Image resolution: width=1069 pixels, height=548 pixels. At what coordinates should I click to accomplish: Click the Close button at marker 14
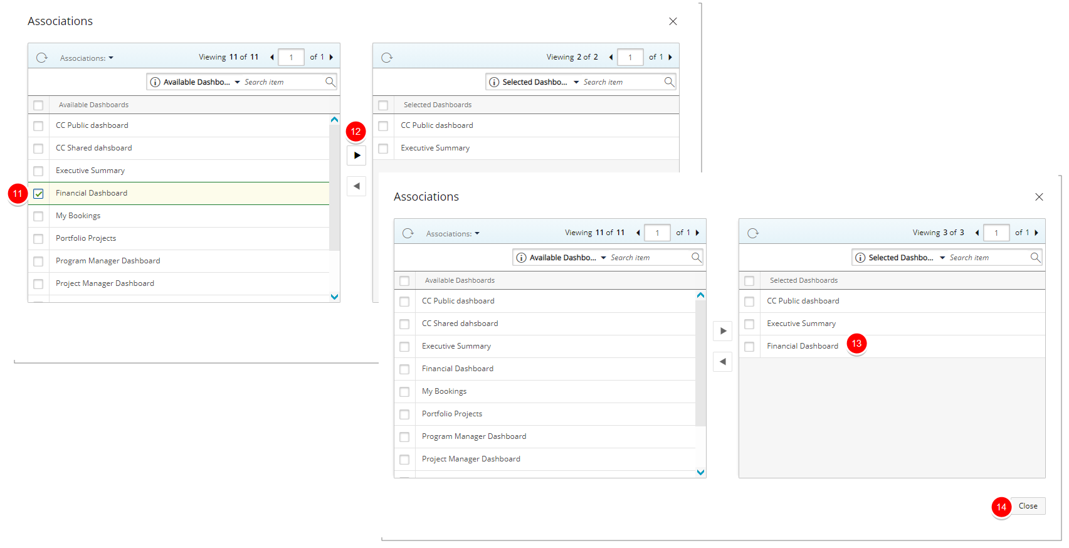click(1028, 506)
